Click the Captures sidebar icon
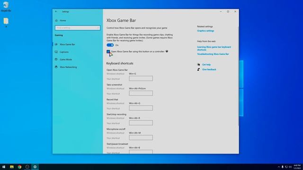The height and width of the screenshot is (170, 303). tap(56, 52)
